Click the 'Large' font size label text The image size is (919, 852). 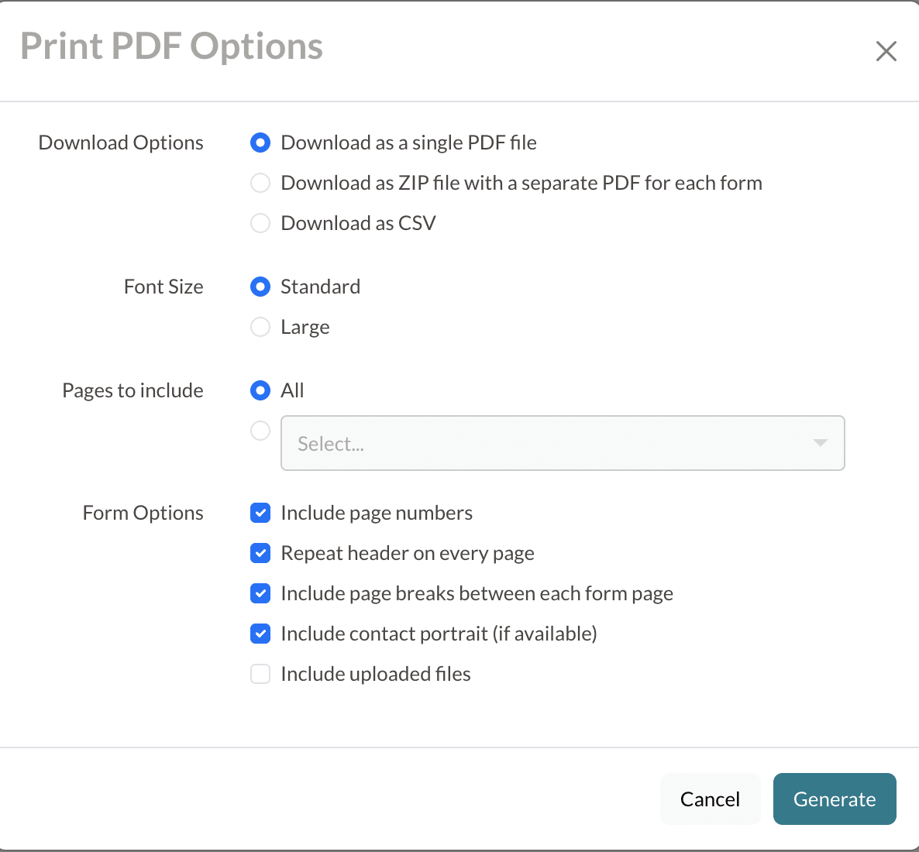point(305,327)
